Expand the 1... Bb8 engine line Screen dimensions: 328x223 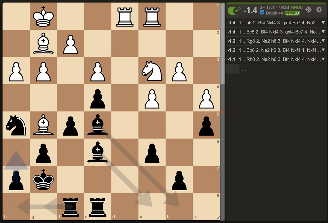(x=323, y=50)
